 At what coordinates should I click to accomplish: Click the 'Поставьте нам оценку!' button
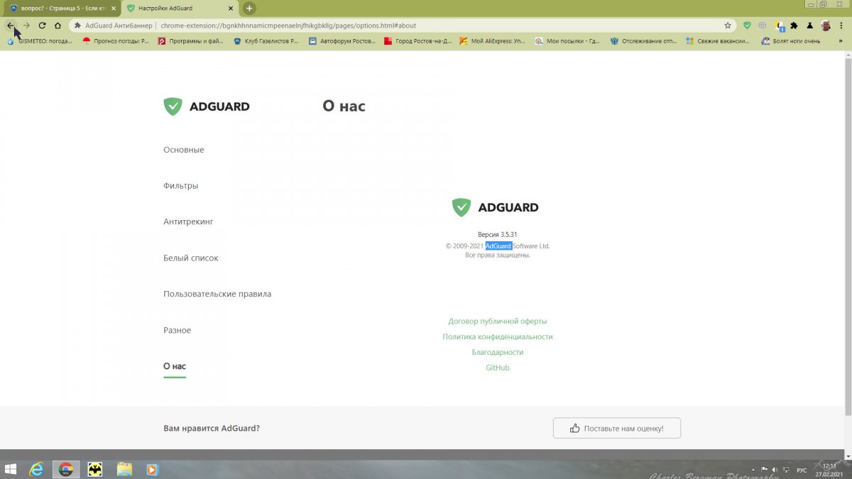[x=617, y=428]
